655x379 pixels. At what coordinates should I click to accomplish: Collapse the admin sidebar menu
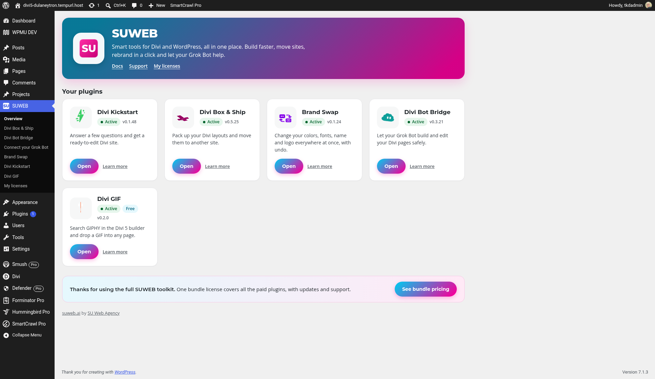[27, 335]
